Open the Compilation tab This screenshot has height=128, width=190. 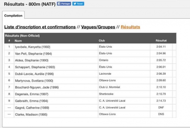click(x=13, y=15)
